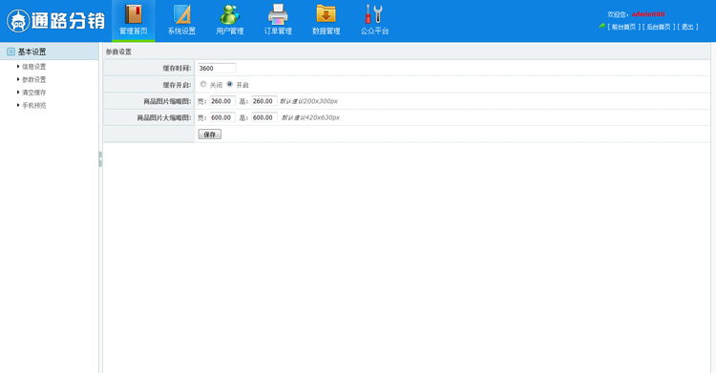
Task: Click the 缓存时间 input field
Action: click(x=217, y=68)
